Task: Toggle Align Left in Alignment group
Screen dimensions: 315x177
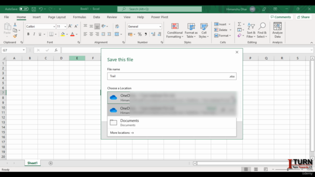Action: click(85, 34)
